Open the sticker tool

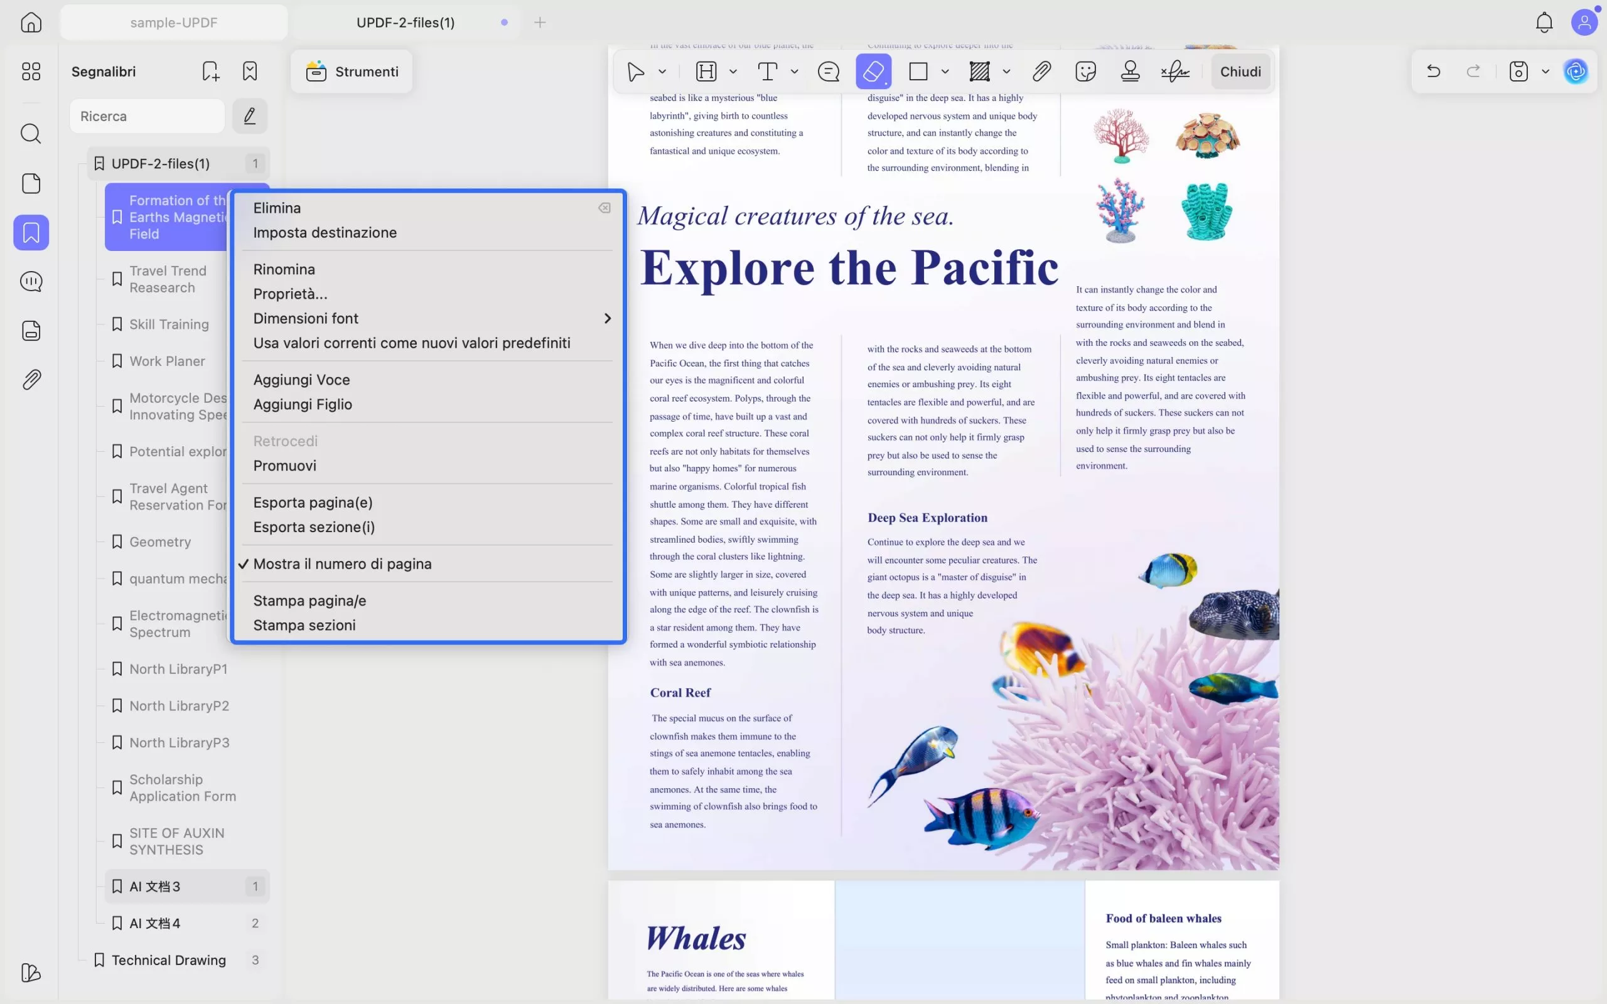pos(1085,71)
